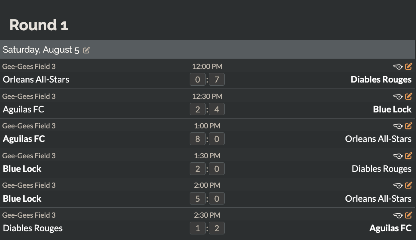Click whistle icon on 1:30 PM match
The width and height of the screenshot is (416, 240).
tap(398, 156)
